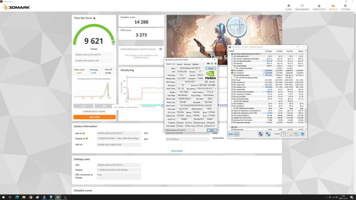The height and width of the screenshot is (200, 356).
Task: Expand the GPU performance limiters row in HWiNFO
Action: [232, 108]
